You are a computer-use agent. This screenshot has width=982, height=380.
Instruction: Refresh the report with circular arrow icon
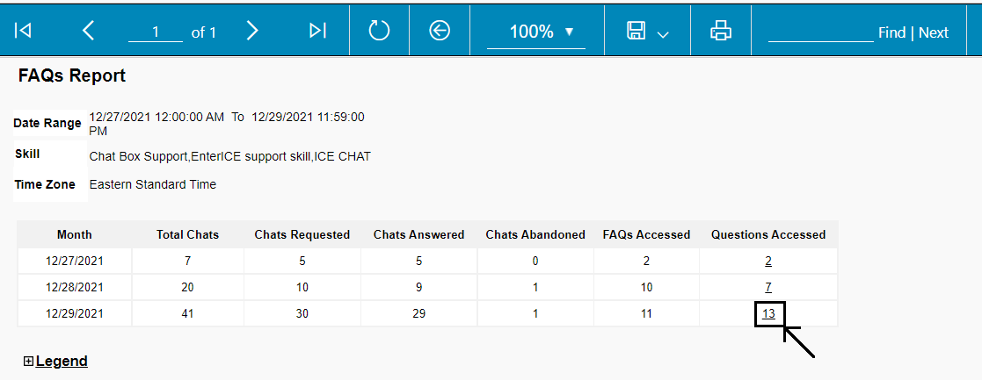379,31
